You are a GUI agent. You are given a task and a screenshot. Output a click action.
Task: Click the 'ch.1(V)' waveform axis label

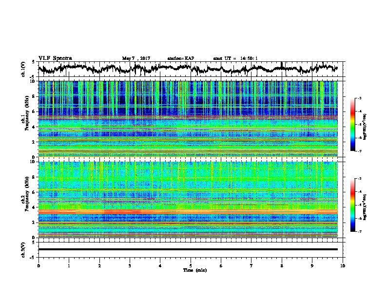(23, 69)
